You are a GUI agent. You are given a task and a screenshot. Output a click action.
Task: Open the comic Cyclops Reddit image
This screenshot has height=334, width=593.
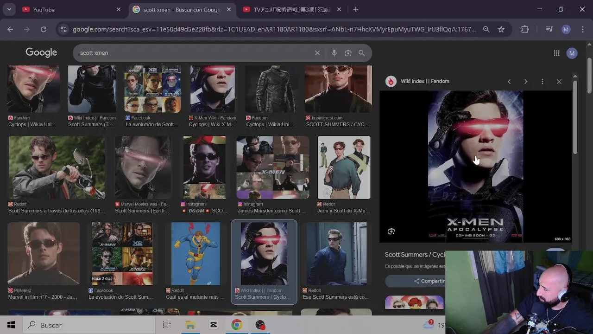196,254
